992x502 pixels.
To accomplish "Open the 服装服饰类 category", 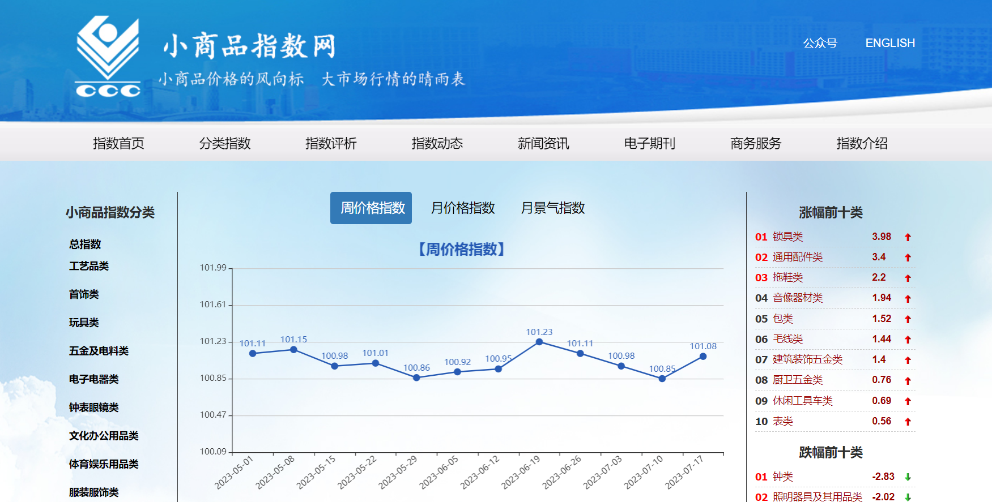I will (93, 492).
